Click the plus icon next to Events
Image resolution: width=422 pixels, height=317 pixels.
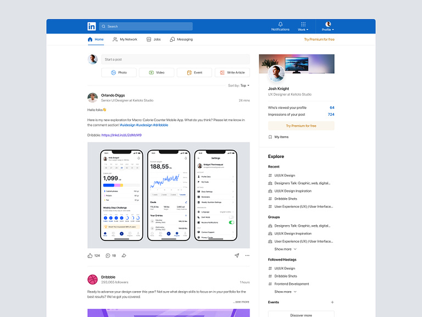[x=332, y=302]
